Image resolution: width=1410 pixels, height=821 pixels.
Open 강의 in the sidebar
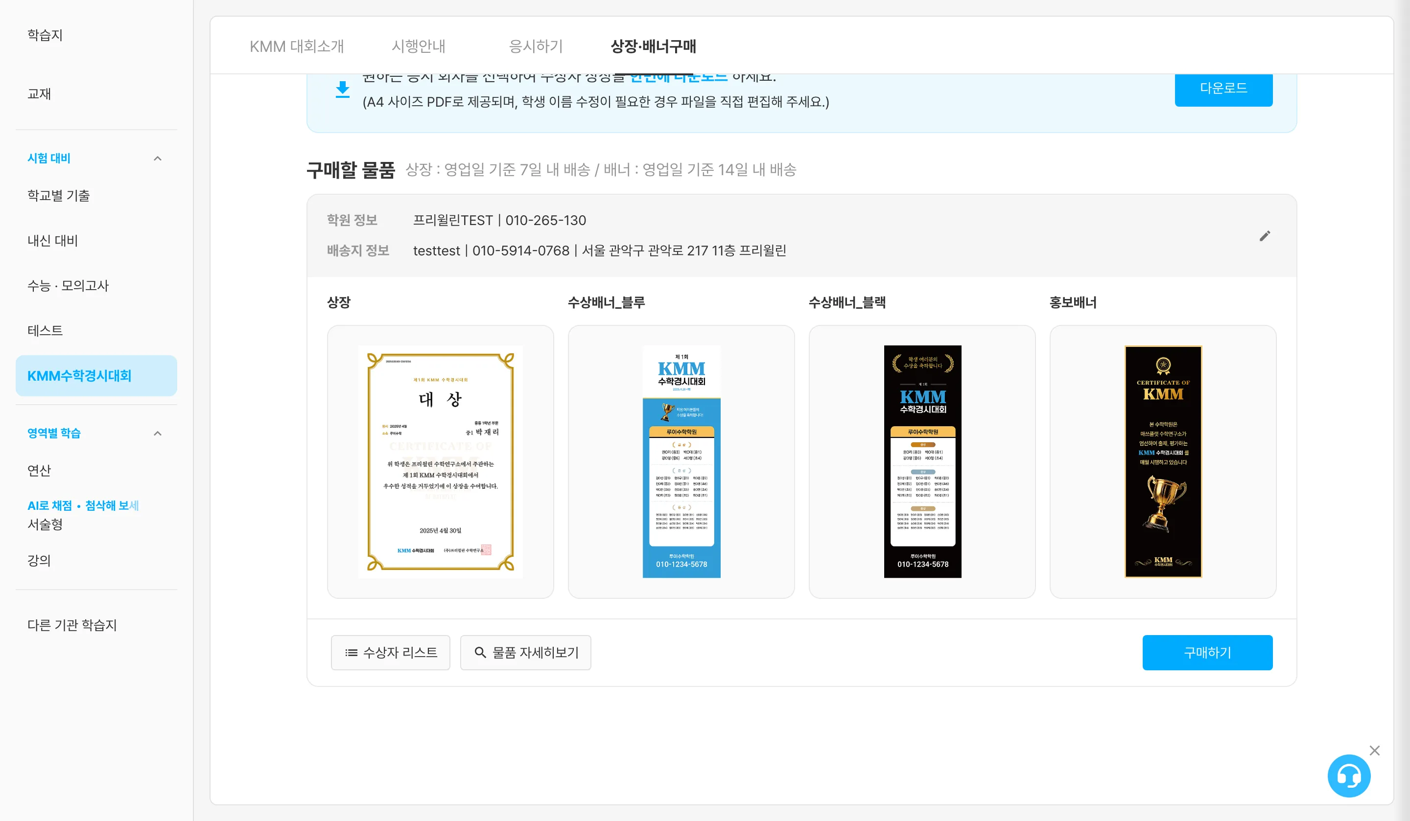click(x=39, y=560)
